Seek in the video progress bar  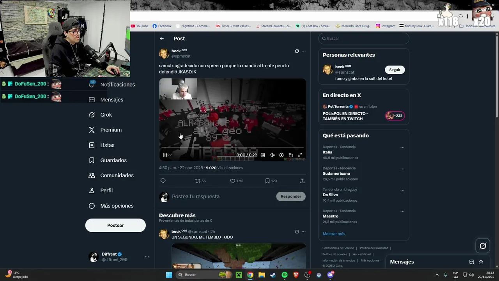(x=232, y=148)
